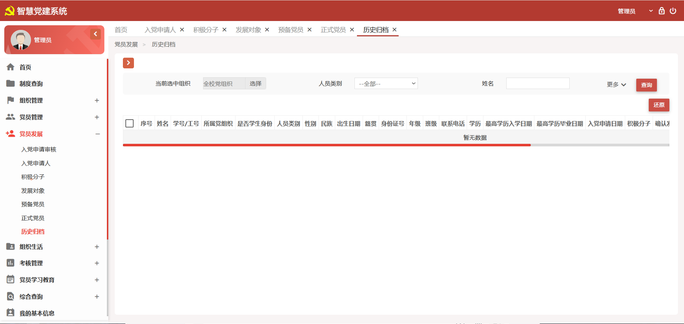The width and height of the screenshot is (684, 324).
Task: Click the 党员发展 add-person icon
Action: point(11,134)
